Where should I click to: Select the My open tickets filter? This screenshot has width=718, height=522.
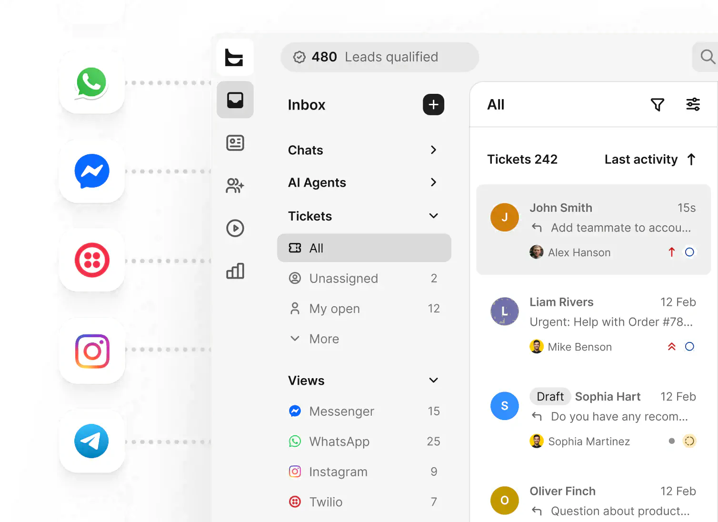(364, 309)
